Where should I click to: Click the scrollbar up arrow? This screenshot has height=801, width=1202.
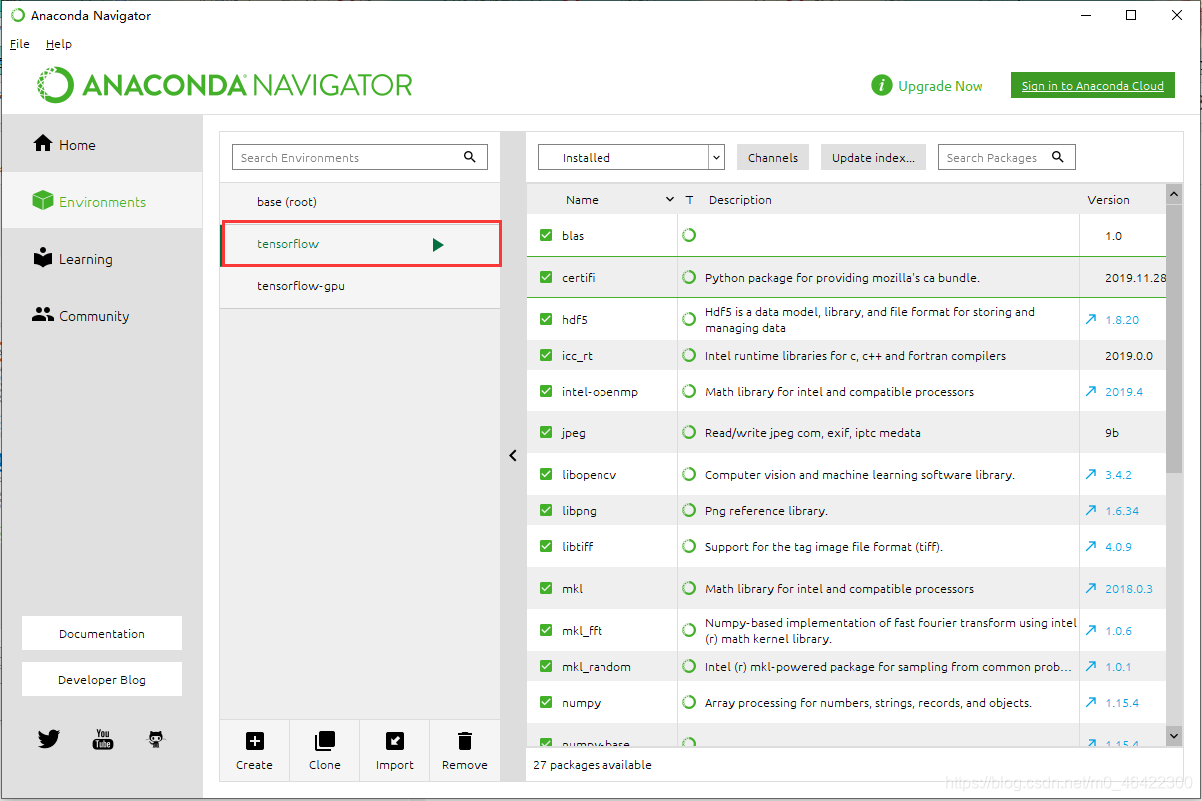[1174, 194]
